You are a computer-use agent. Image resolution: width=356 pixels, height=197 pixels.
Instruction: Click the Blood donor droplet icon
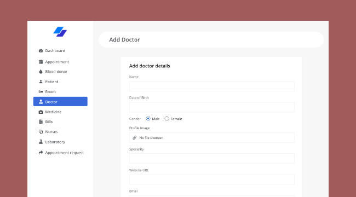click(x=41, y=72)
